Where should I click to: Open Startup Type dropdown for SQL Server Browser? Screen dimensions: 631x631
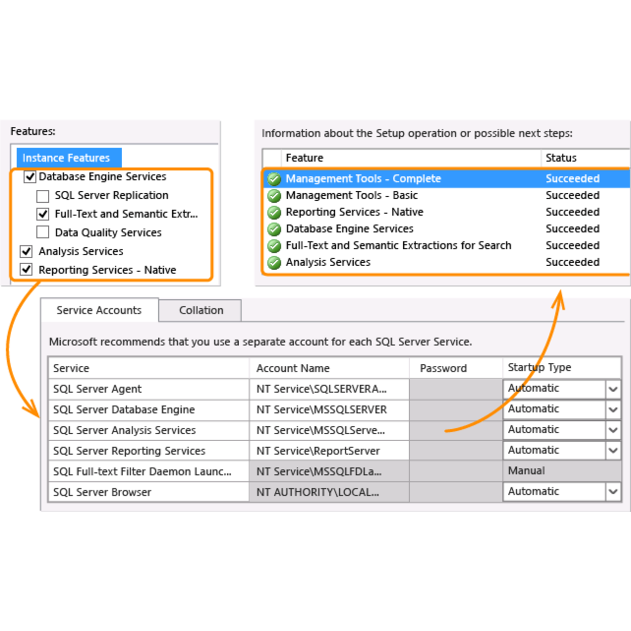pyautogui.click(x=613, y=491)
